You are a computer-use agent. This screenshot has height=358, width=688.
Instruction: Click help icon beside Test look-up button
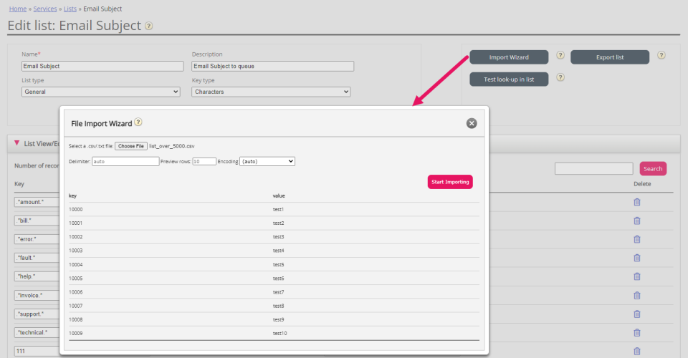point(560,78)
